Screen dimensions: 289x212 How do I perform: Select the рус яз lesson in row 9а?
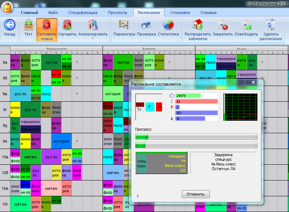point(51,63)
